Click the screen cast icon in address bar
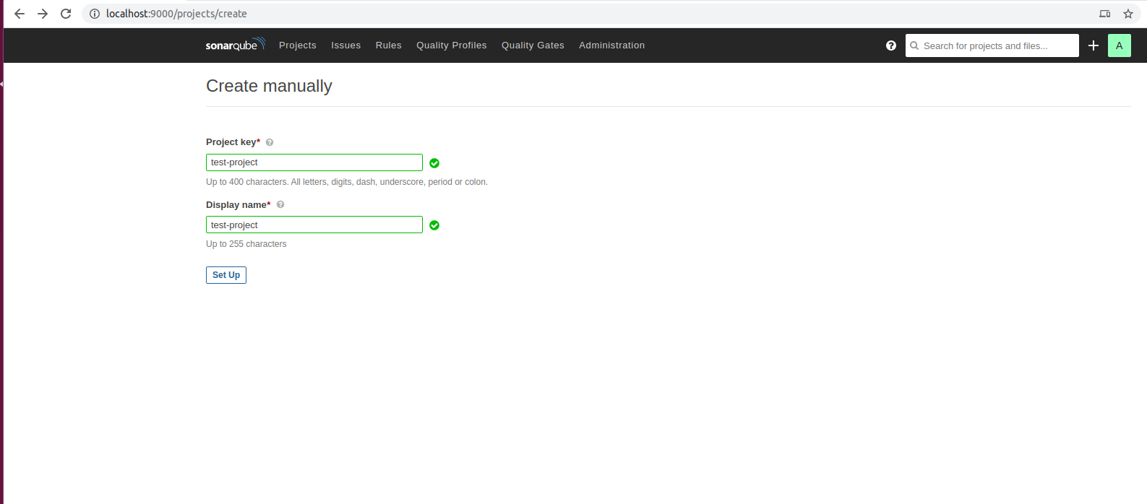 pos(1105,14)
